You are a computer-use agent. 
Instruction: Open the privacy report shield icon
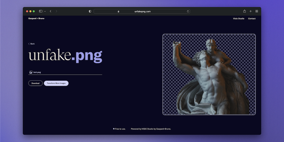[x=90, y=11]
